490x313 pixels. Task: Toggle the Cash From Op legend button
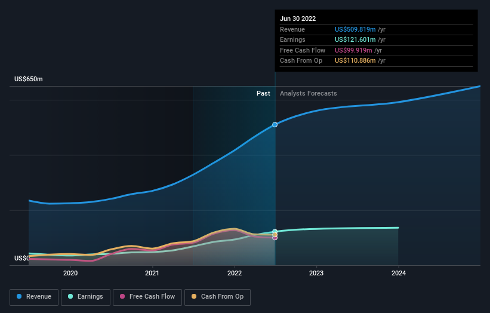pyautogui.click(x=217, y=297)
